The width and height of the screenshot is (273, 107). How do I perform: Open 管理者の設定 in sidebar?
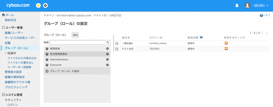pos(13,72)
